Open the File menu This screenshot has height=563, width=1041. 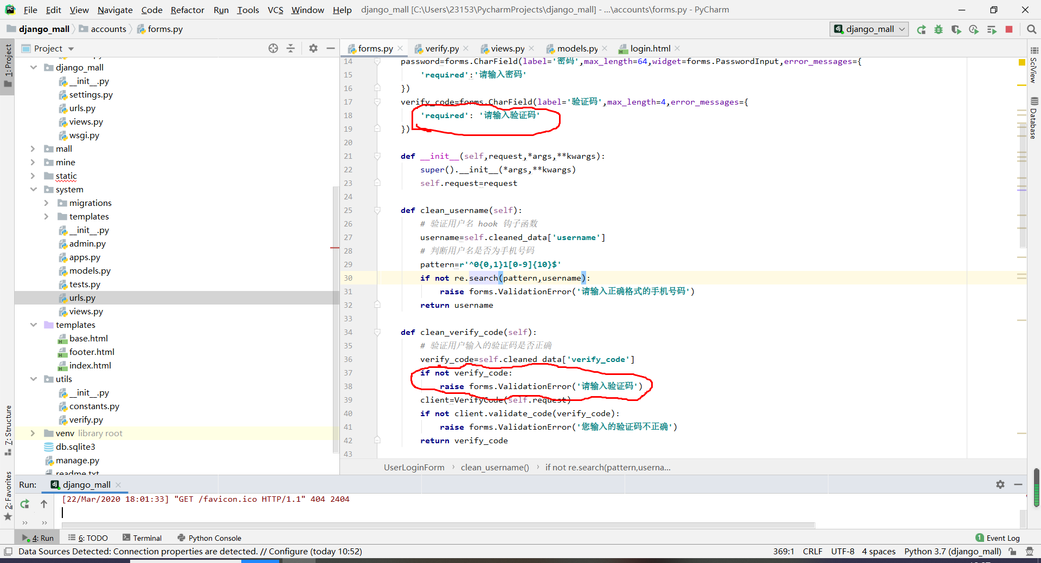point(30,10)
